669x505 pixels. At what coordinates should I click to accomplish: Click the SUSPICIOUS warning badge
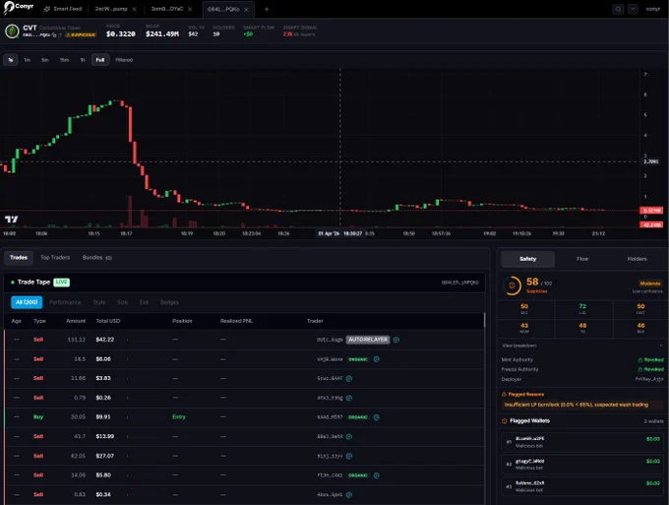[81, 35]
